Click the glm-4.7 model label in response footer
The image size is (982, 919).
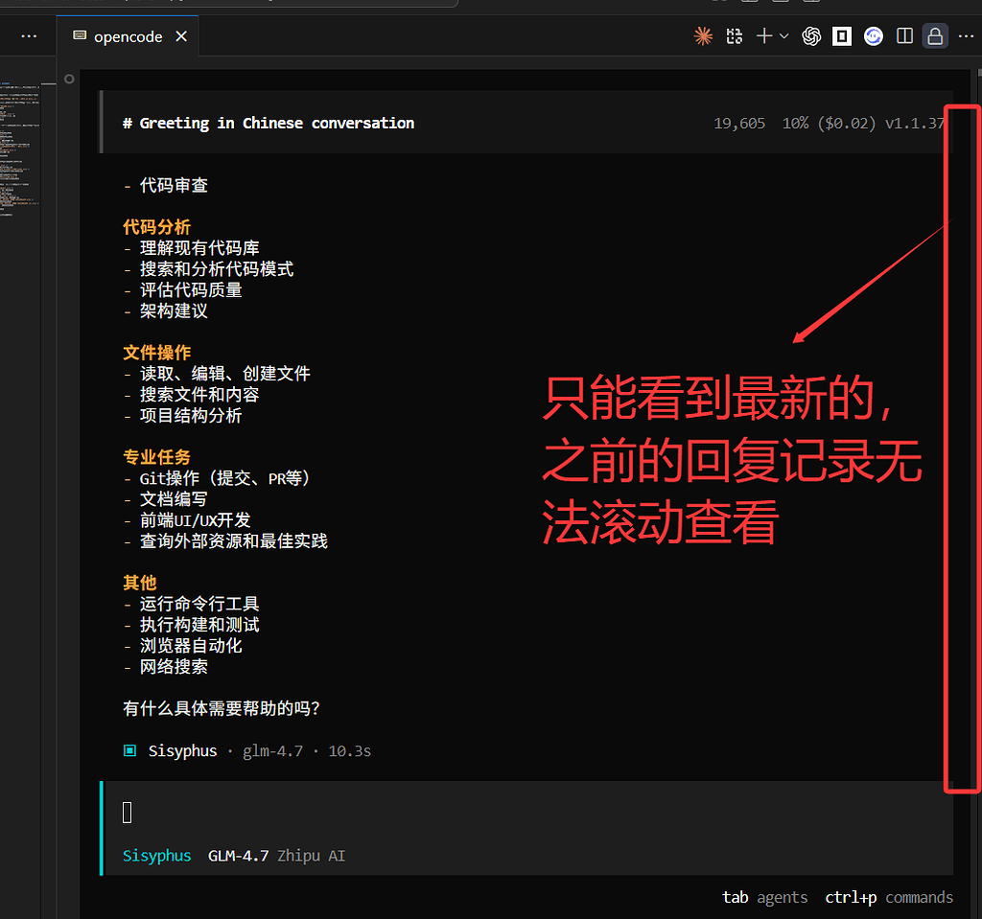(272, 750)
